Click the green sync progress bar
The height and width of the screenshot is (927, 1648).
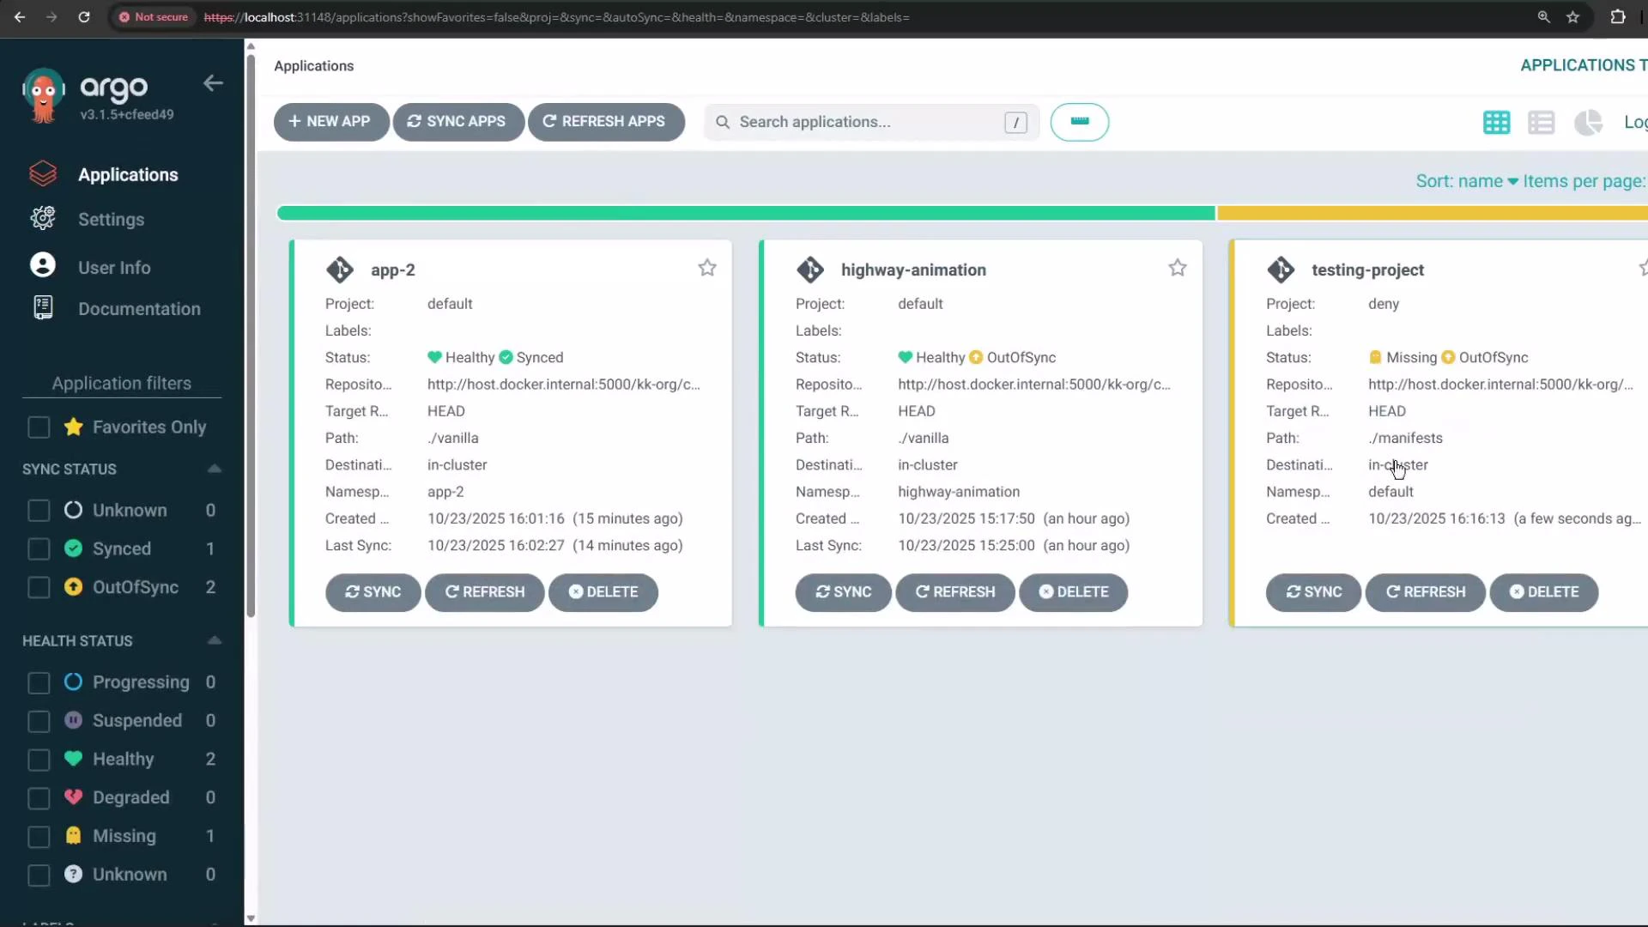[745, 213]
